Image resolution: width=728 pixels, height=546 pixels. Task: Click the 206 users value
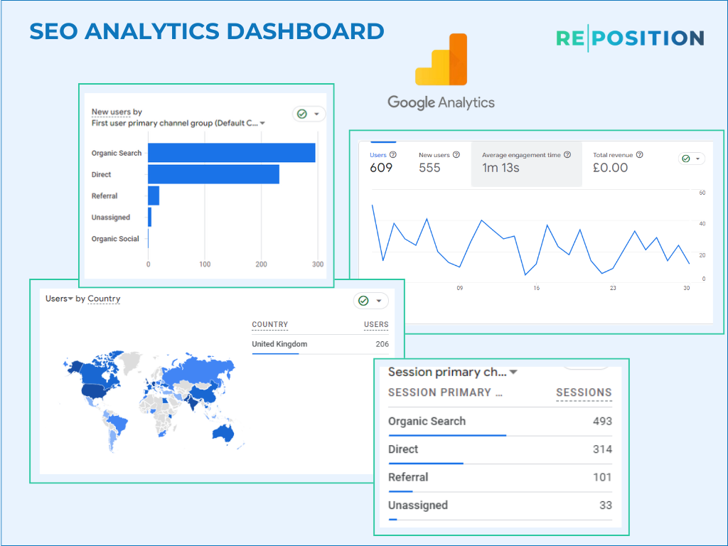tap(382, 344)
